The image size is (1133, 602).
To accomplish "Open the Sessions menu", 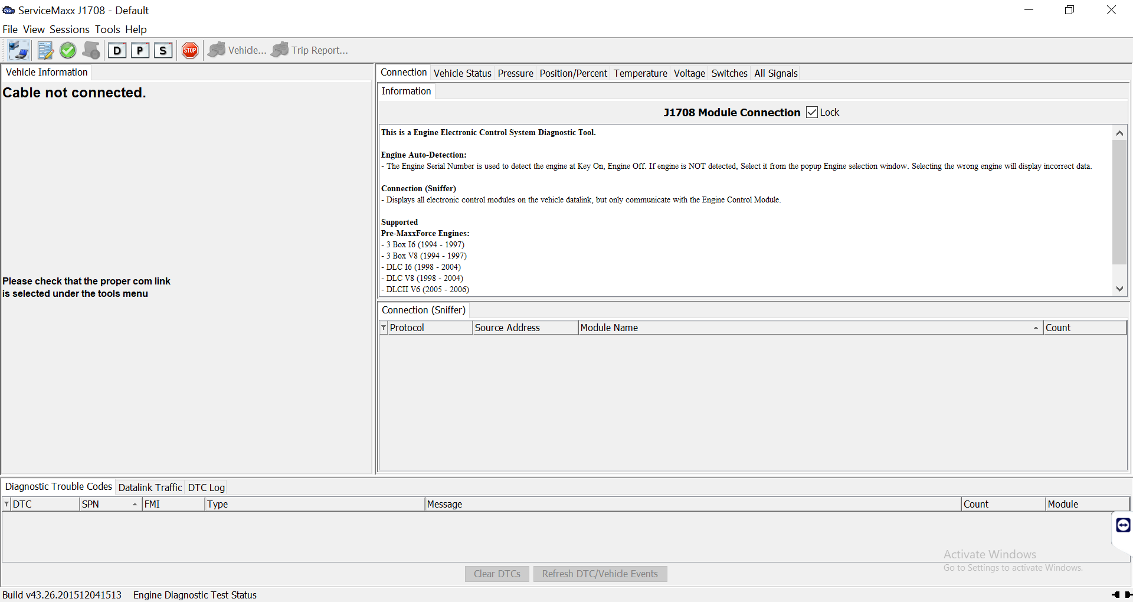I will [70, 30].
